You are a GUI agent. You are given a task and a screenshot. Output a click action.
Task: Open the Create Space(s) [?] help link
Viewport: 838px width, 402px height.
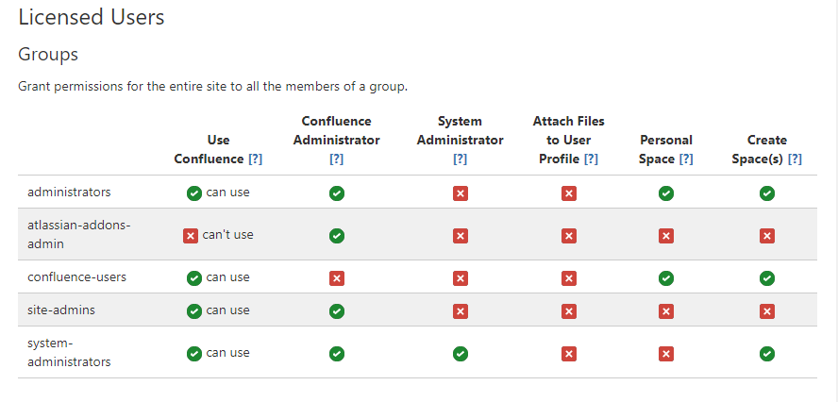[795, 159]
